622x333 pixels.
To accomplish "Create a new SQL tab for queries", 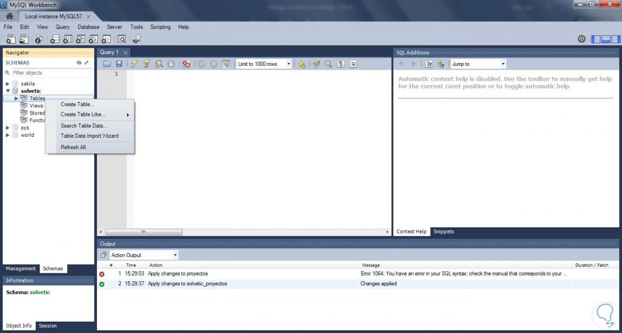I will point(10,39).
